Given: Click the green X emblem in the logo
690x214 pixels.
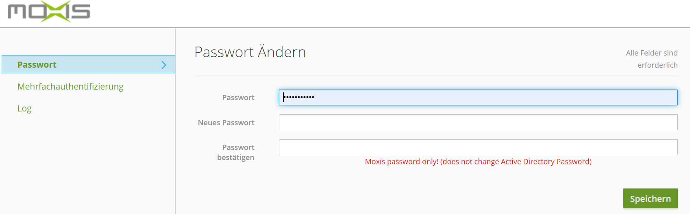Looking at the screenshot, I should [56, 11].
